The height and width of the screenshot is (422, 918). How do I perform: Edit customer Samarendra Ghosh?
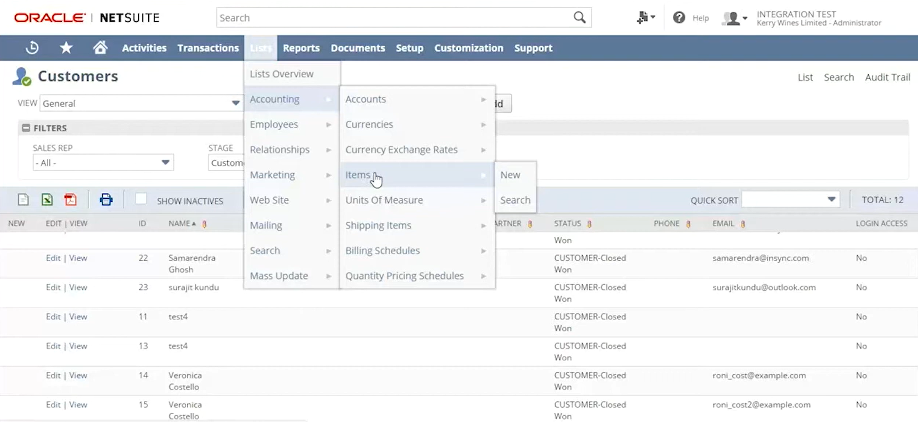(x=53, y=258)
